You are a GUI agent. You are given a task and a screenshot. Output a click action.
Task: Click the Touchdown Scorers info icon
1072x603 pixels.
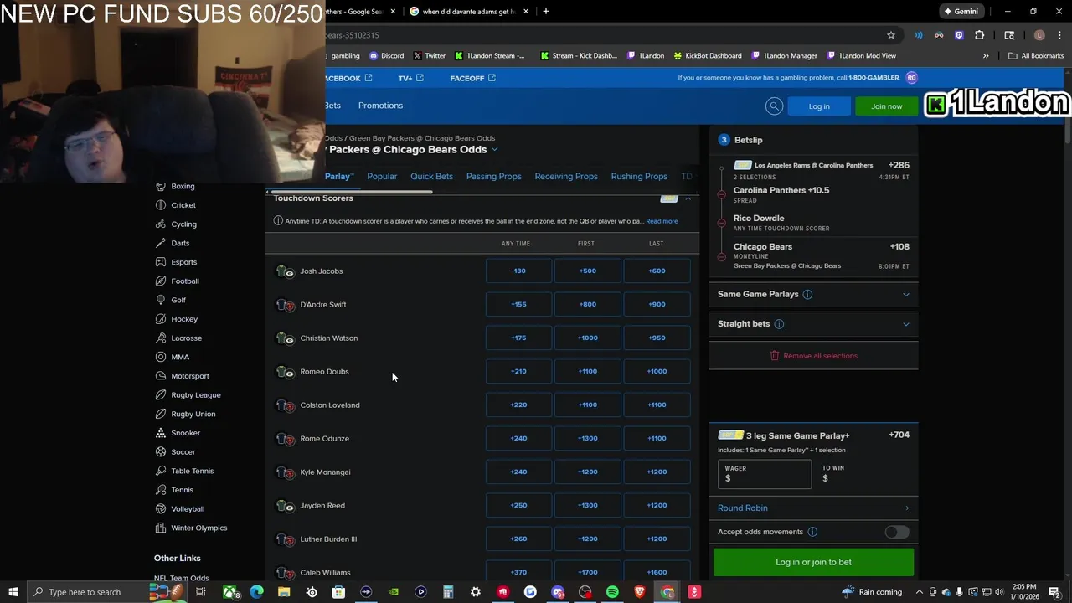(278, 221)
